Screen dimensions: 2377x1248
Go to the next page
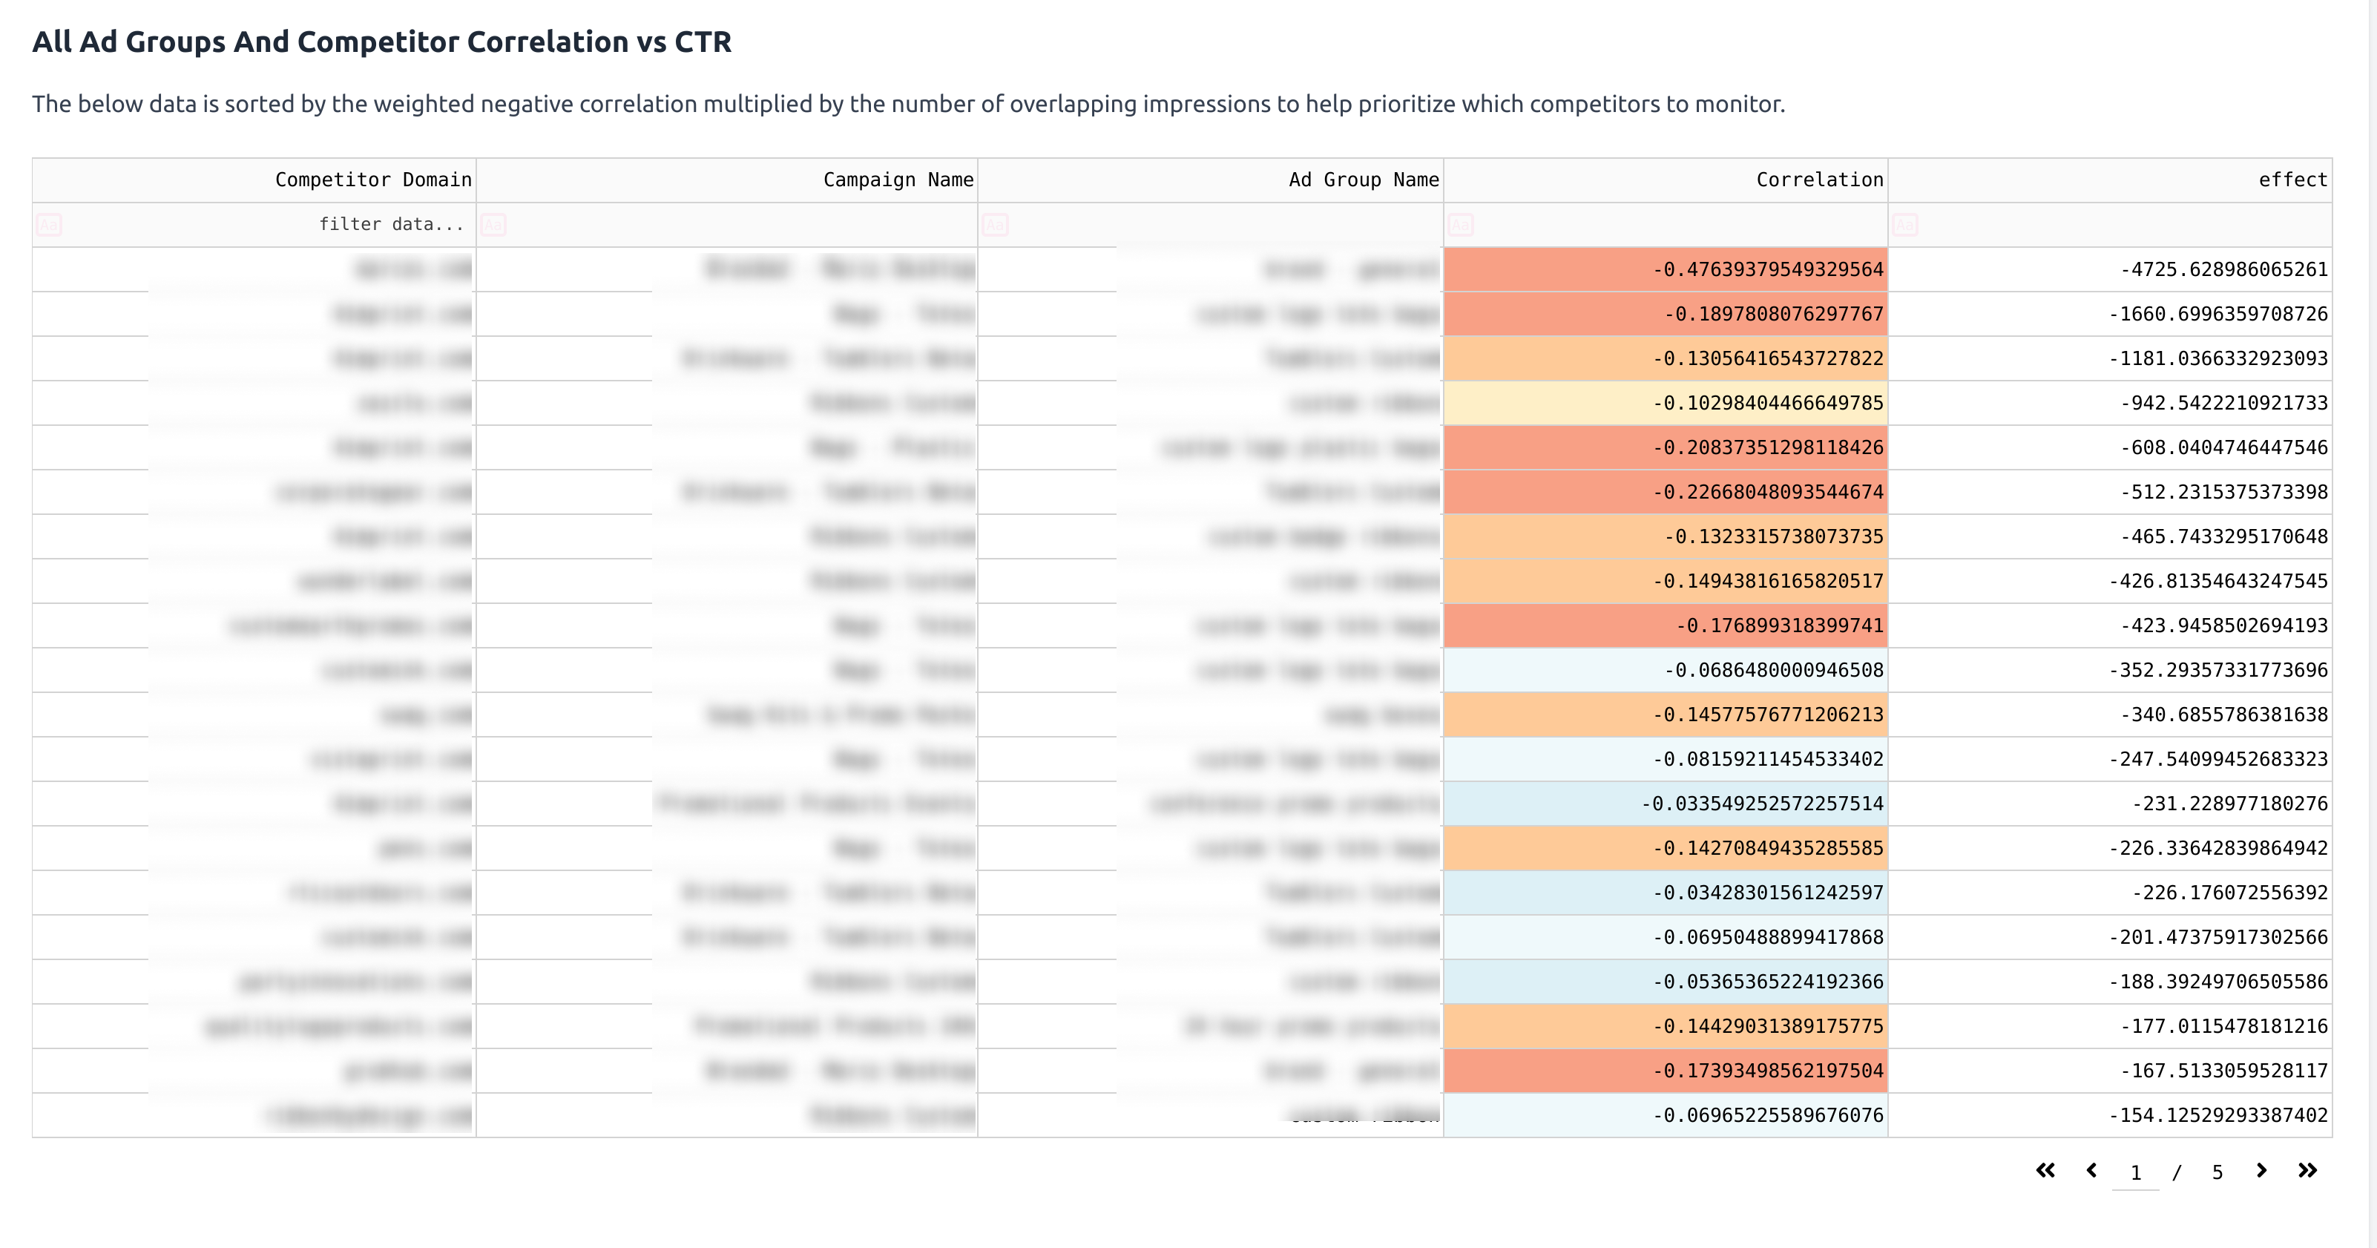pos(2261,1170)
